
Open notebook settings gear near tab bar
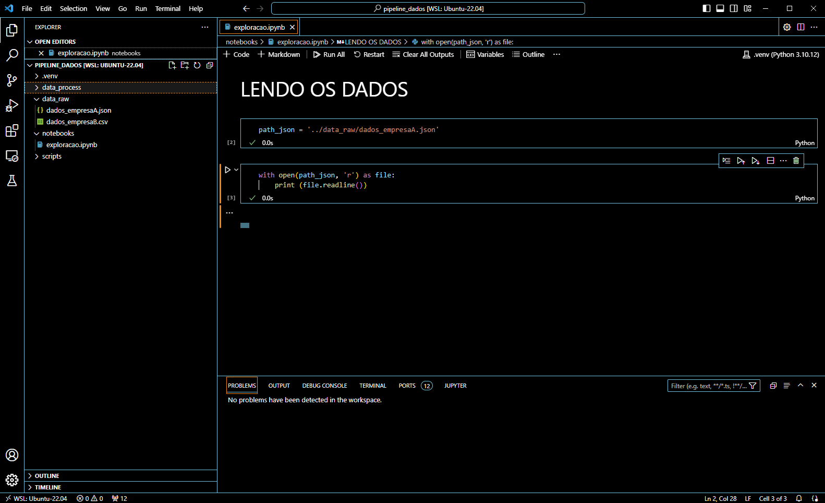click(x=787, y=27)
